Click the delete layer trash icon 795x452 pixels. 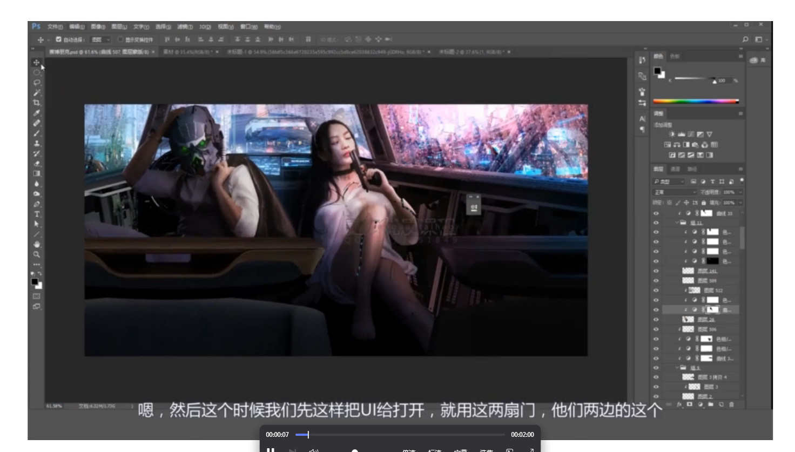click(x=732, y=404)
